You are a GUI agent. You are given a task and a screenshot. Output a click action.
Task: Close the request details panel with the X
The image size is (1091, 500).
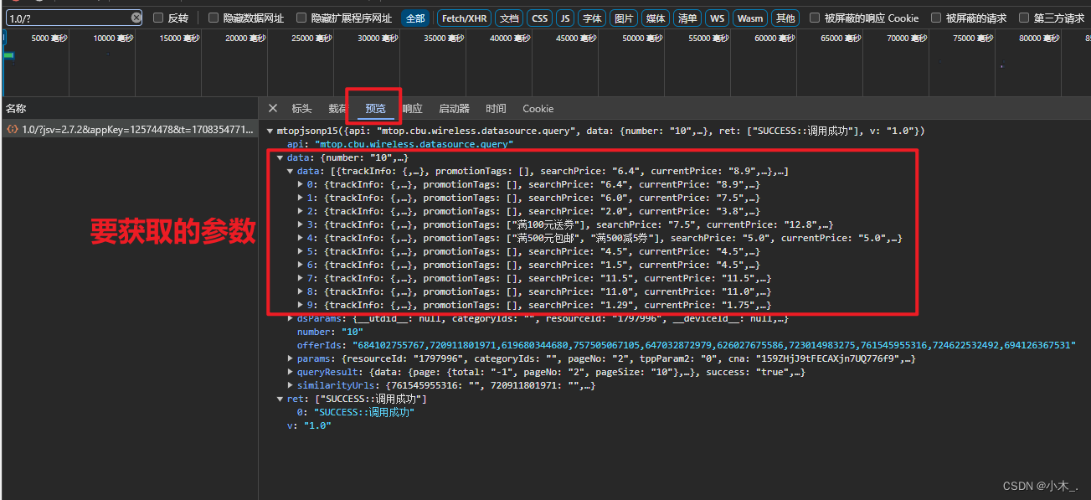point(272,108)
